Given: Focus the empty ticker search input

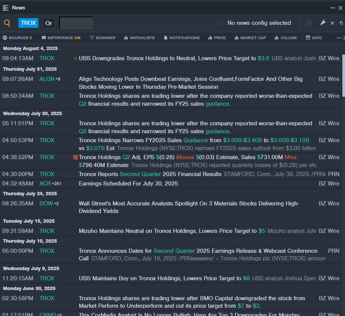Looking at the screenshot, I should (76, 23).
